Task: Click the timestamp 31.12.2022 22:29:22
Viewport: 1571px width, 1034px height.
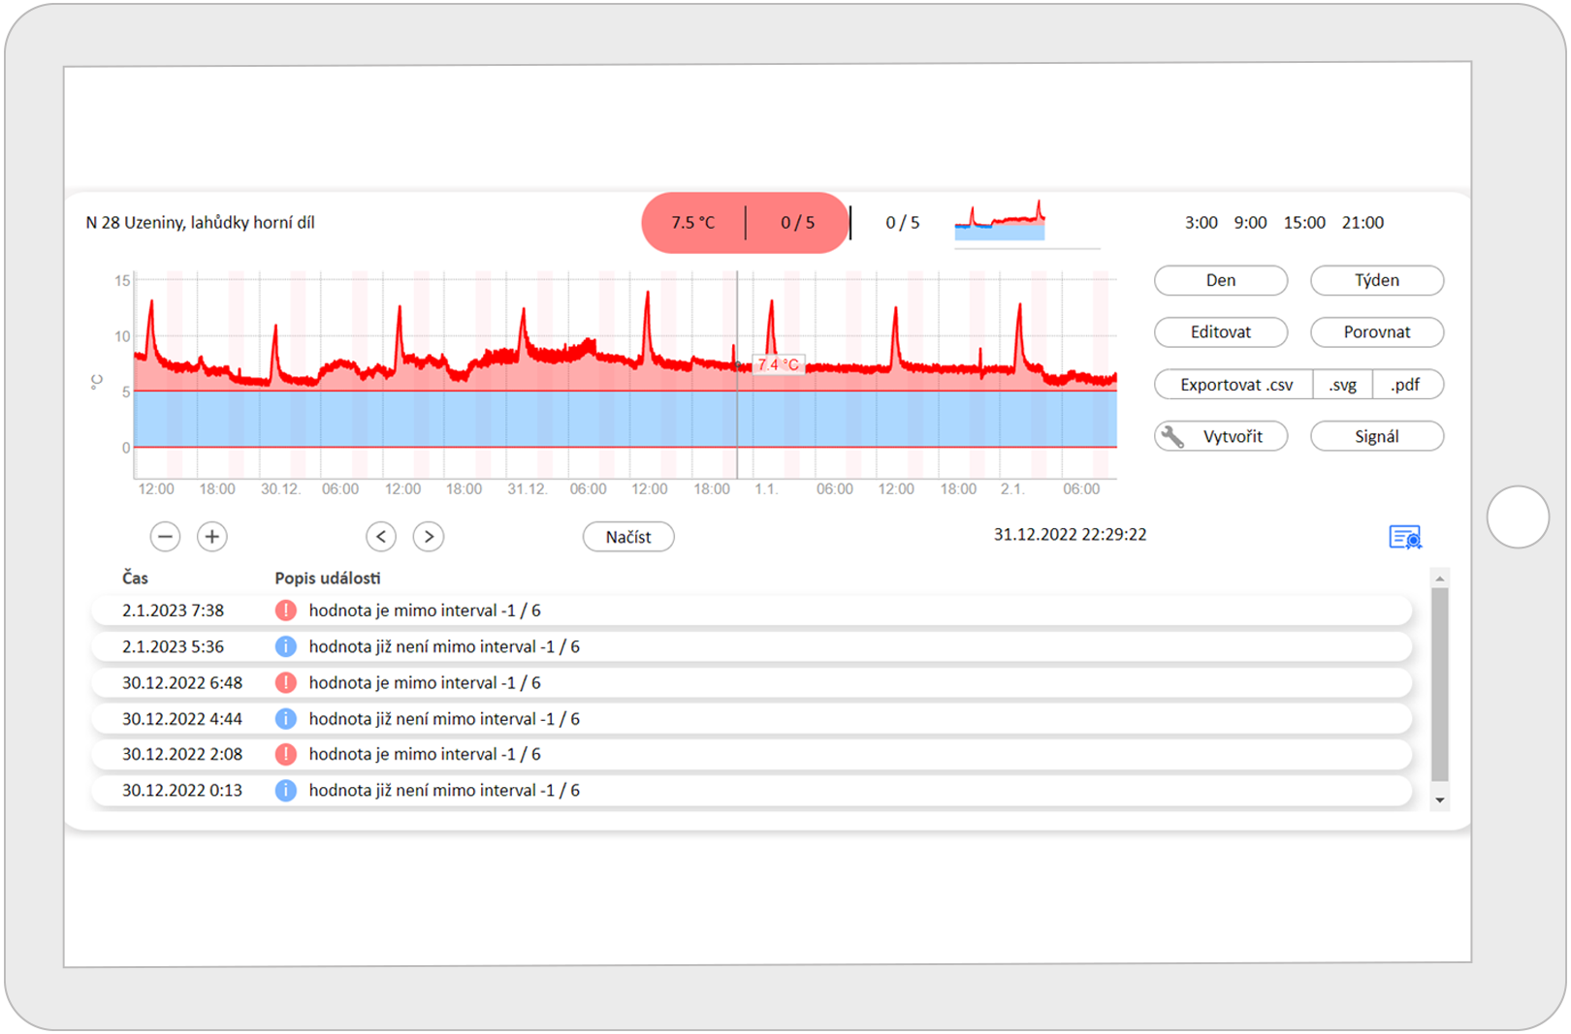Action: 1070,535
